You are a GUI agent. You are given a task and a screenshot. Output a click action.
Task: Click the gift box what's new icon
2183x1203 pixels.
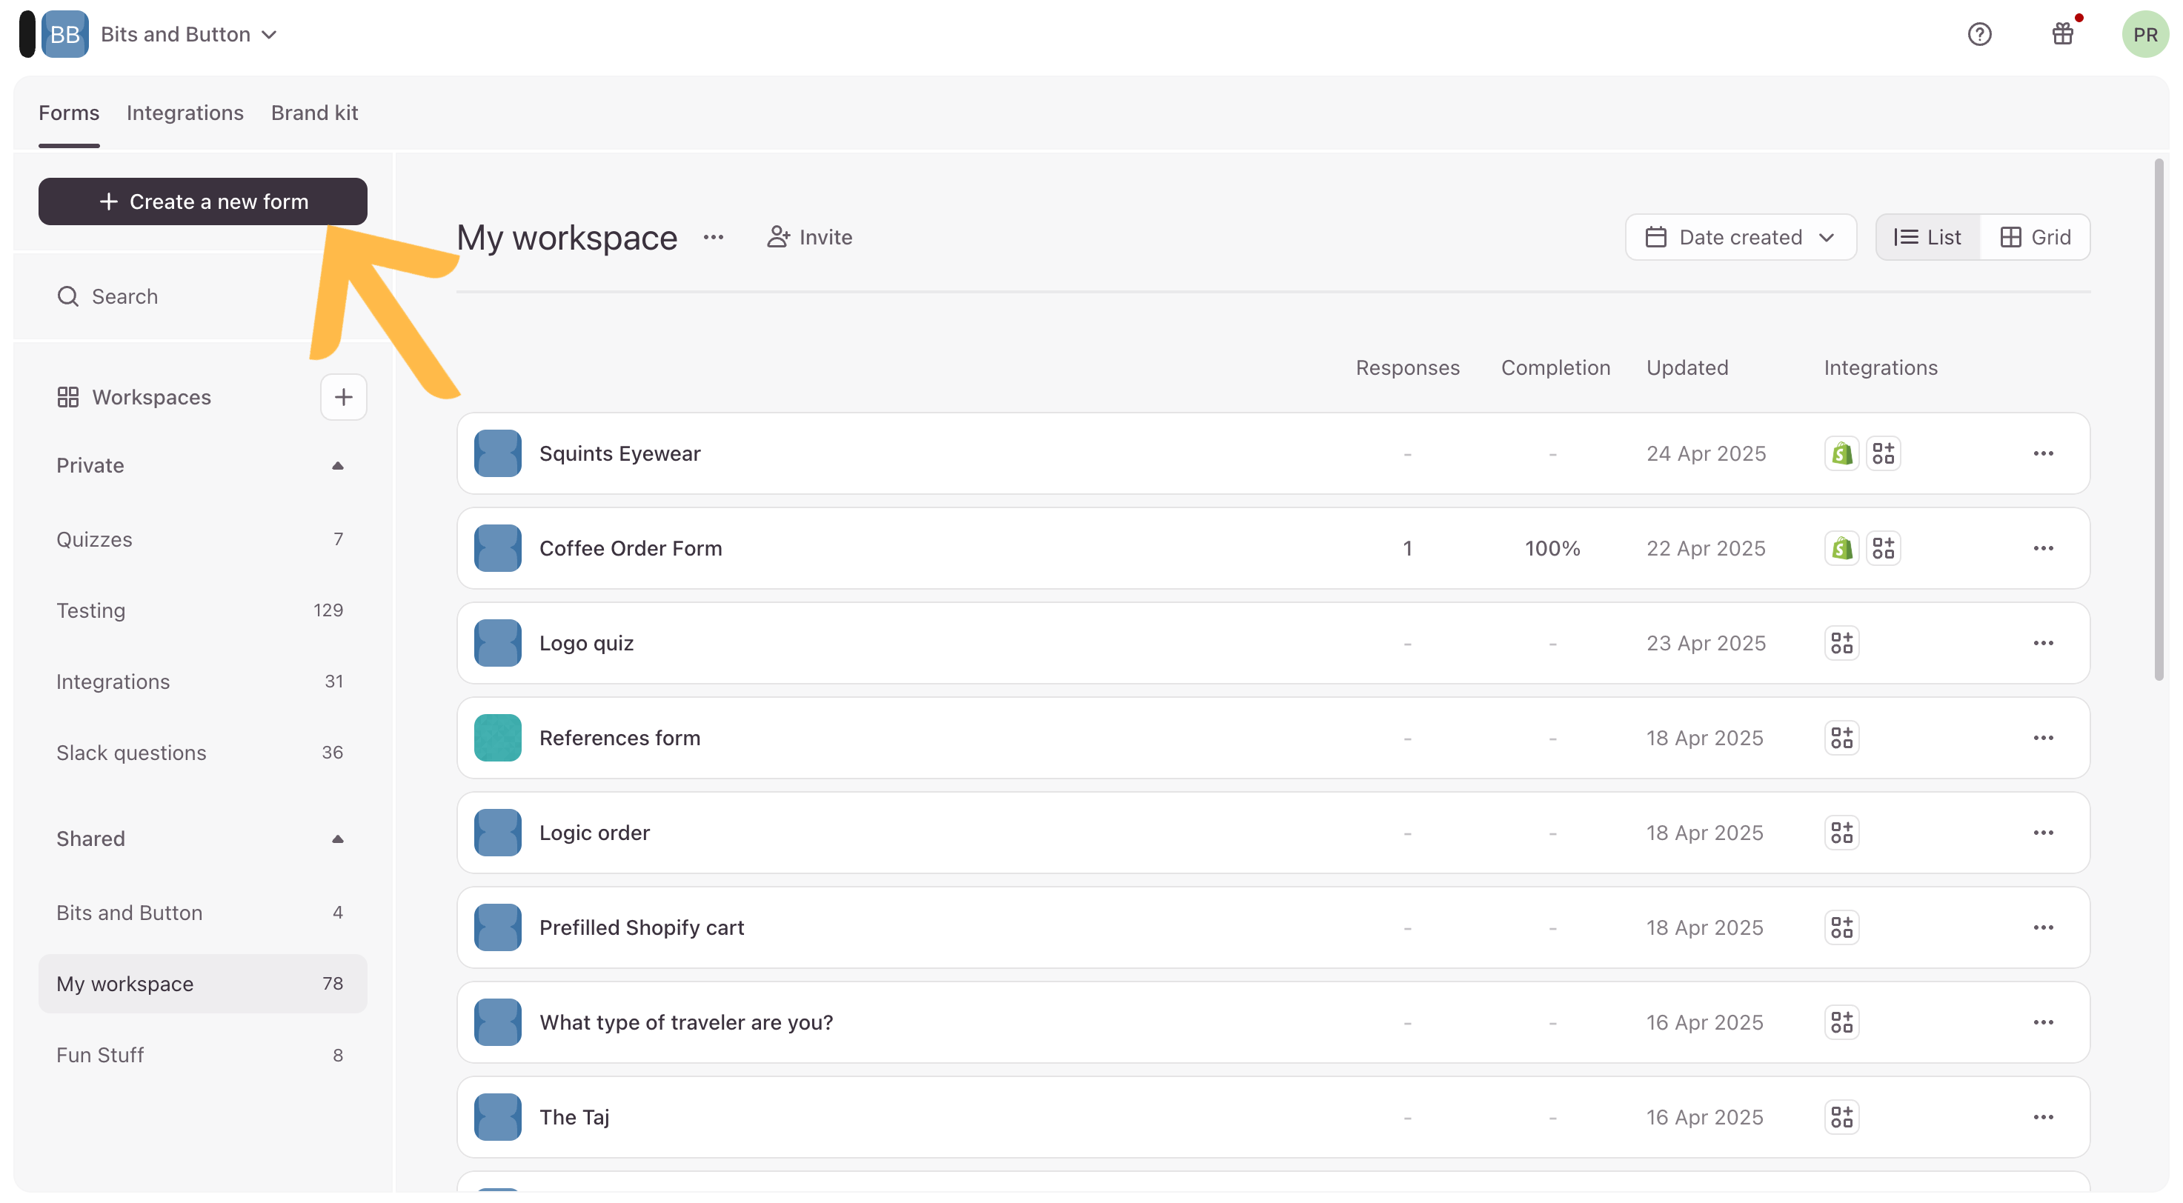tap(2061, 35)
